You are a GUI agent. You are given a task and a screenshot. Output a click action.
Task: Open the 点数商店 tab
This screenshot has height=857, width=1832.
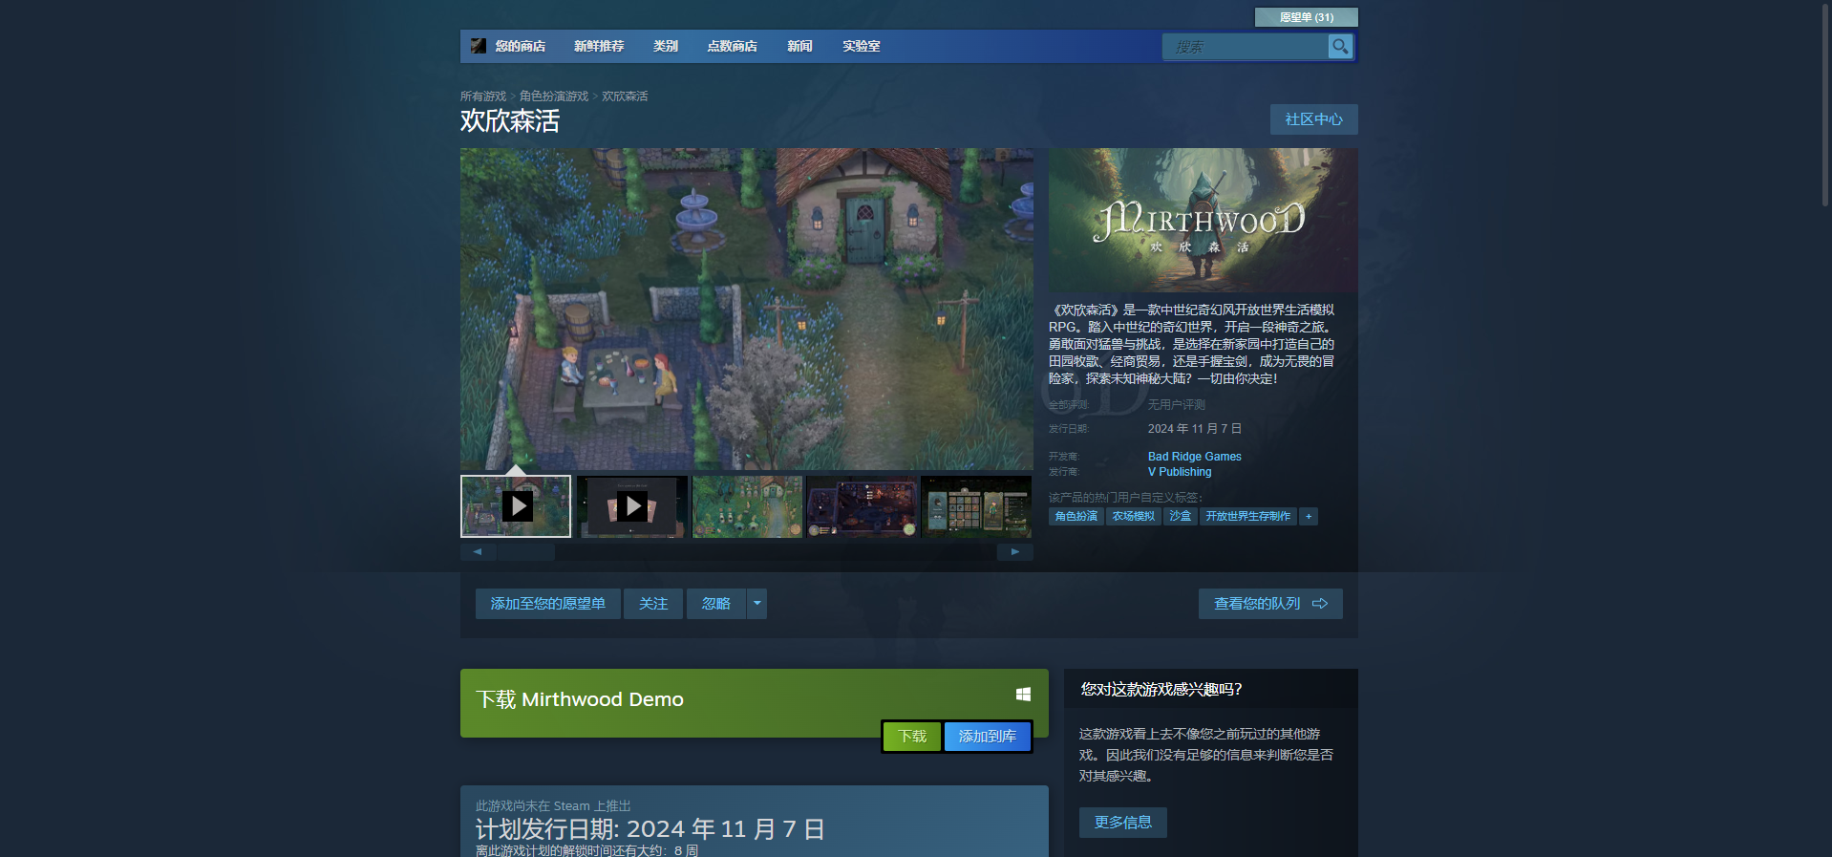(732, 46)
